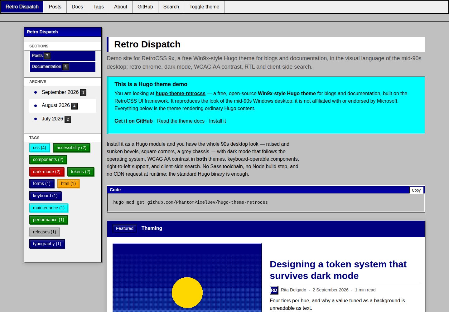Open Read the theme docs link

point(181,121)
